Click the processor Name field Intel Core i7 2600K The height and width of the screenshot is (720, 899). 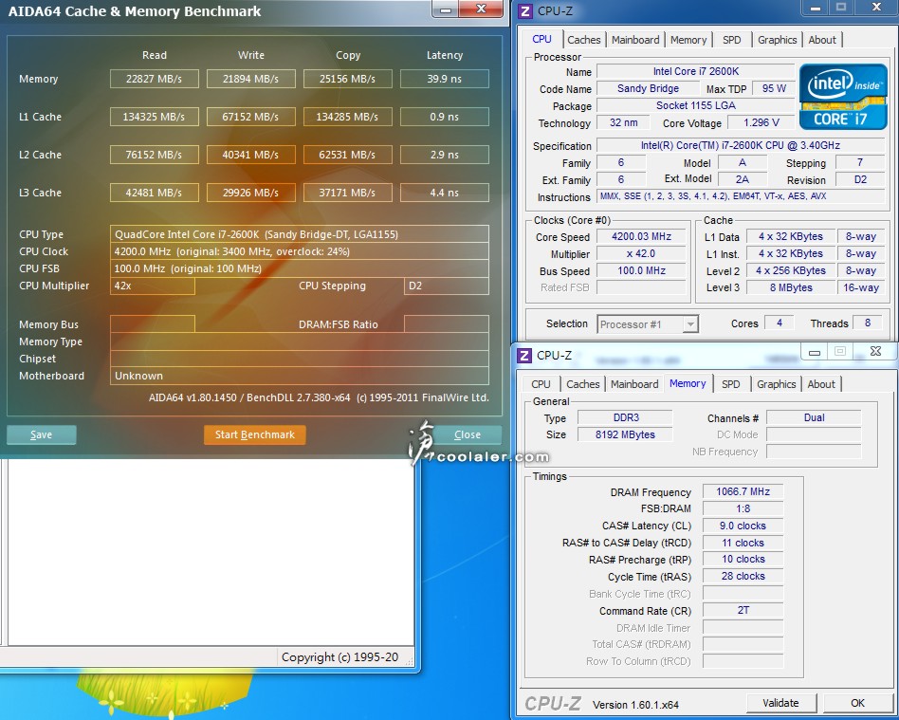[x=696, y=71]
